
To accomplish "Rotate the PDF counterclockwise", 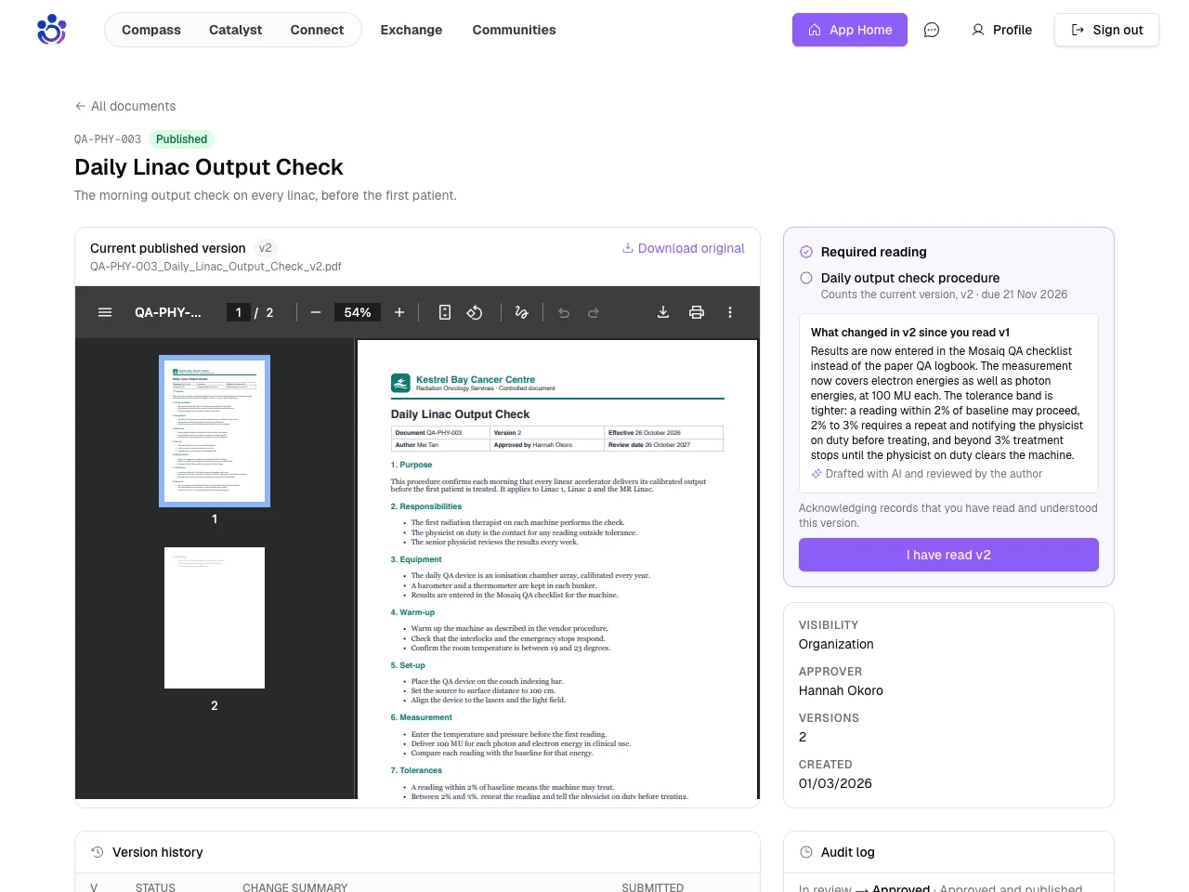I will coord(475,312).
